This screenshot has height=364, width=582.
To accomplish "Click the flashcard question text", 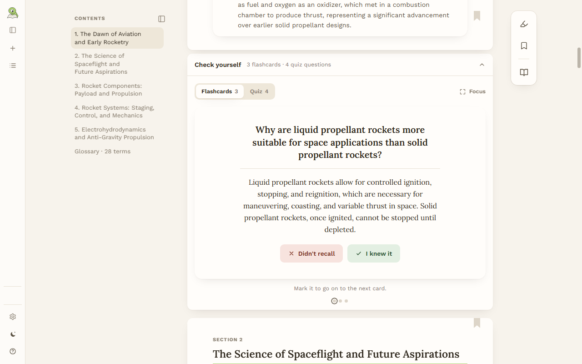I will pyautogui.click(x=340, y=142).
